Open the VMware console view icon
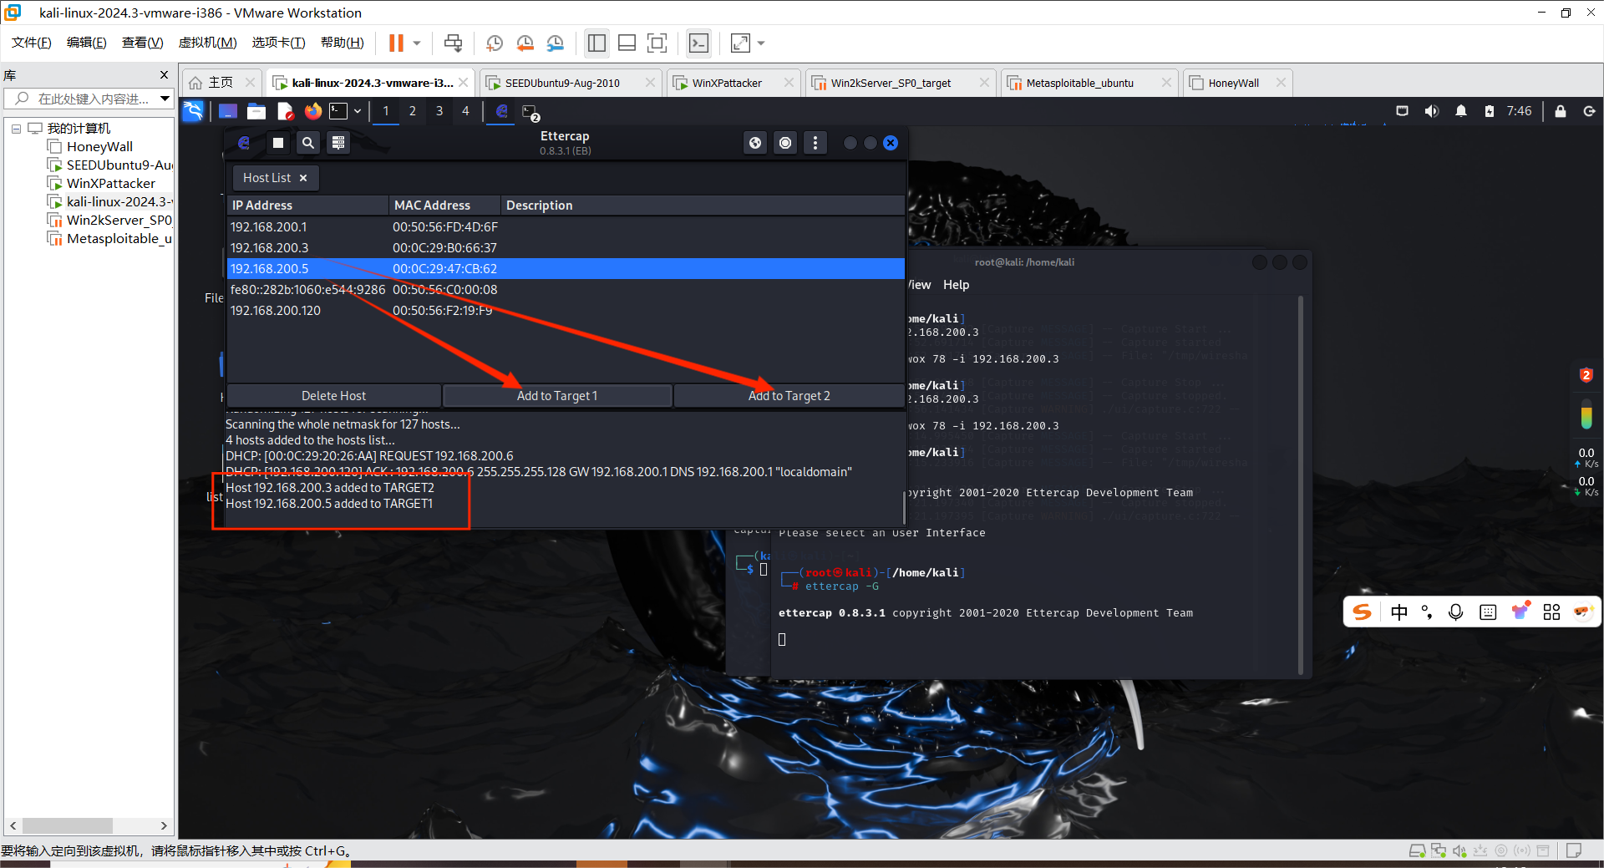The width and height of the screenshot is (1604, 868). (x=698, y=43)
